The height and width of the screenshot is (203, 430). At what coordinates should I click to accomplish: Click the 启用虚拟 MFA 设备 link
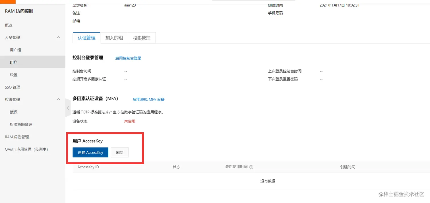click(x=149, y=99)
